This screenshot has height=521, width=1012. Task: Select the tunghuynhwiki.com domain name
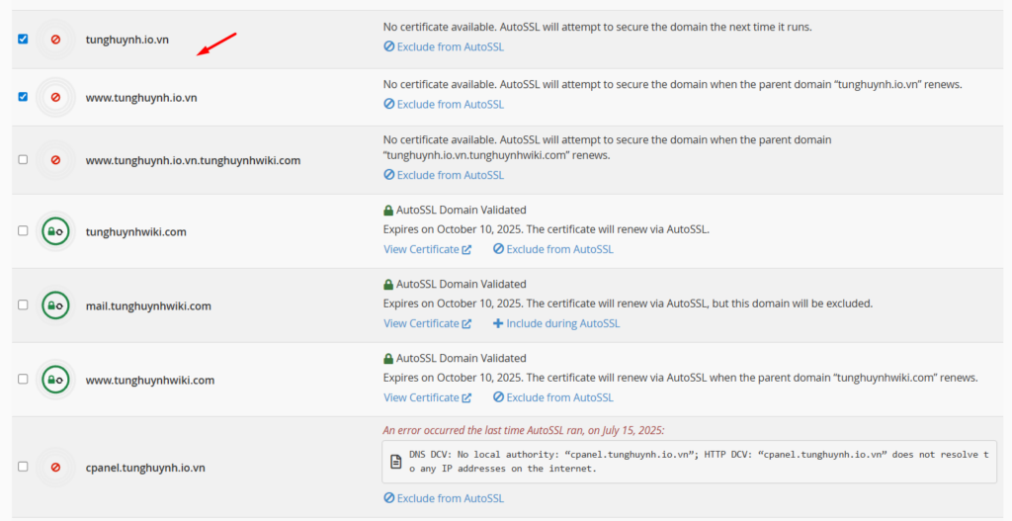pos(136,231)
